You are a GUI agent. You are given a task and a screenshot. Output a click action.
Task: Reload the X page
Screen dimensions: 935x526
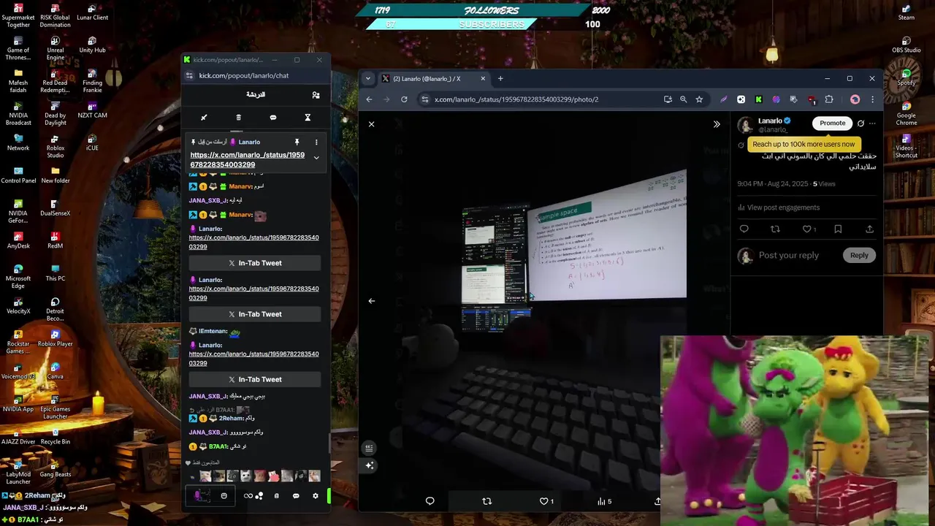(x=404, y=99)
